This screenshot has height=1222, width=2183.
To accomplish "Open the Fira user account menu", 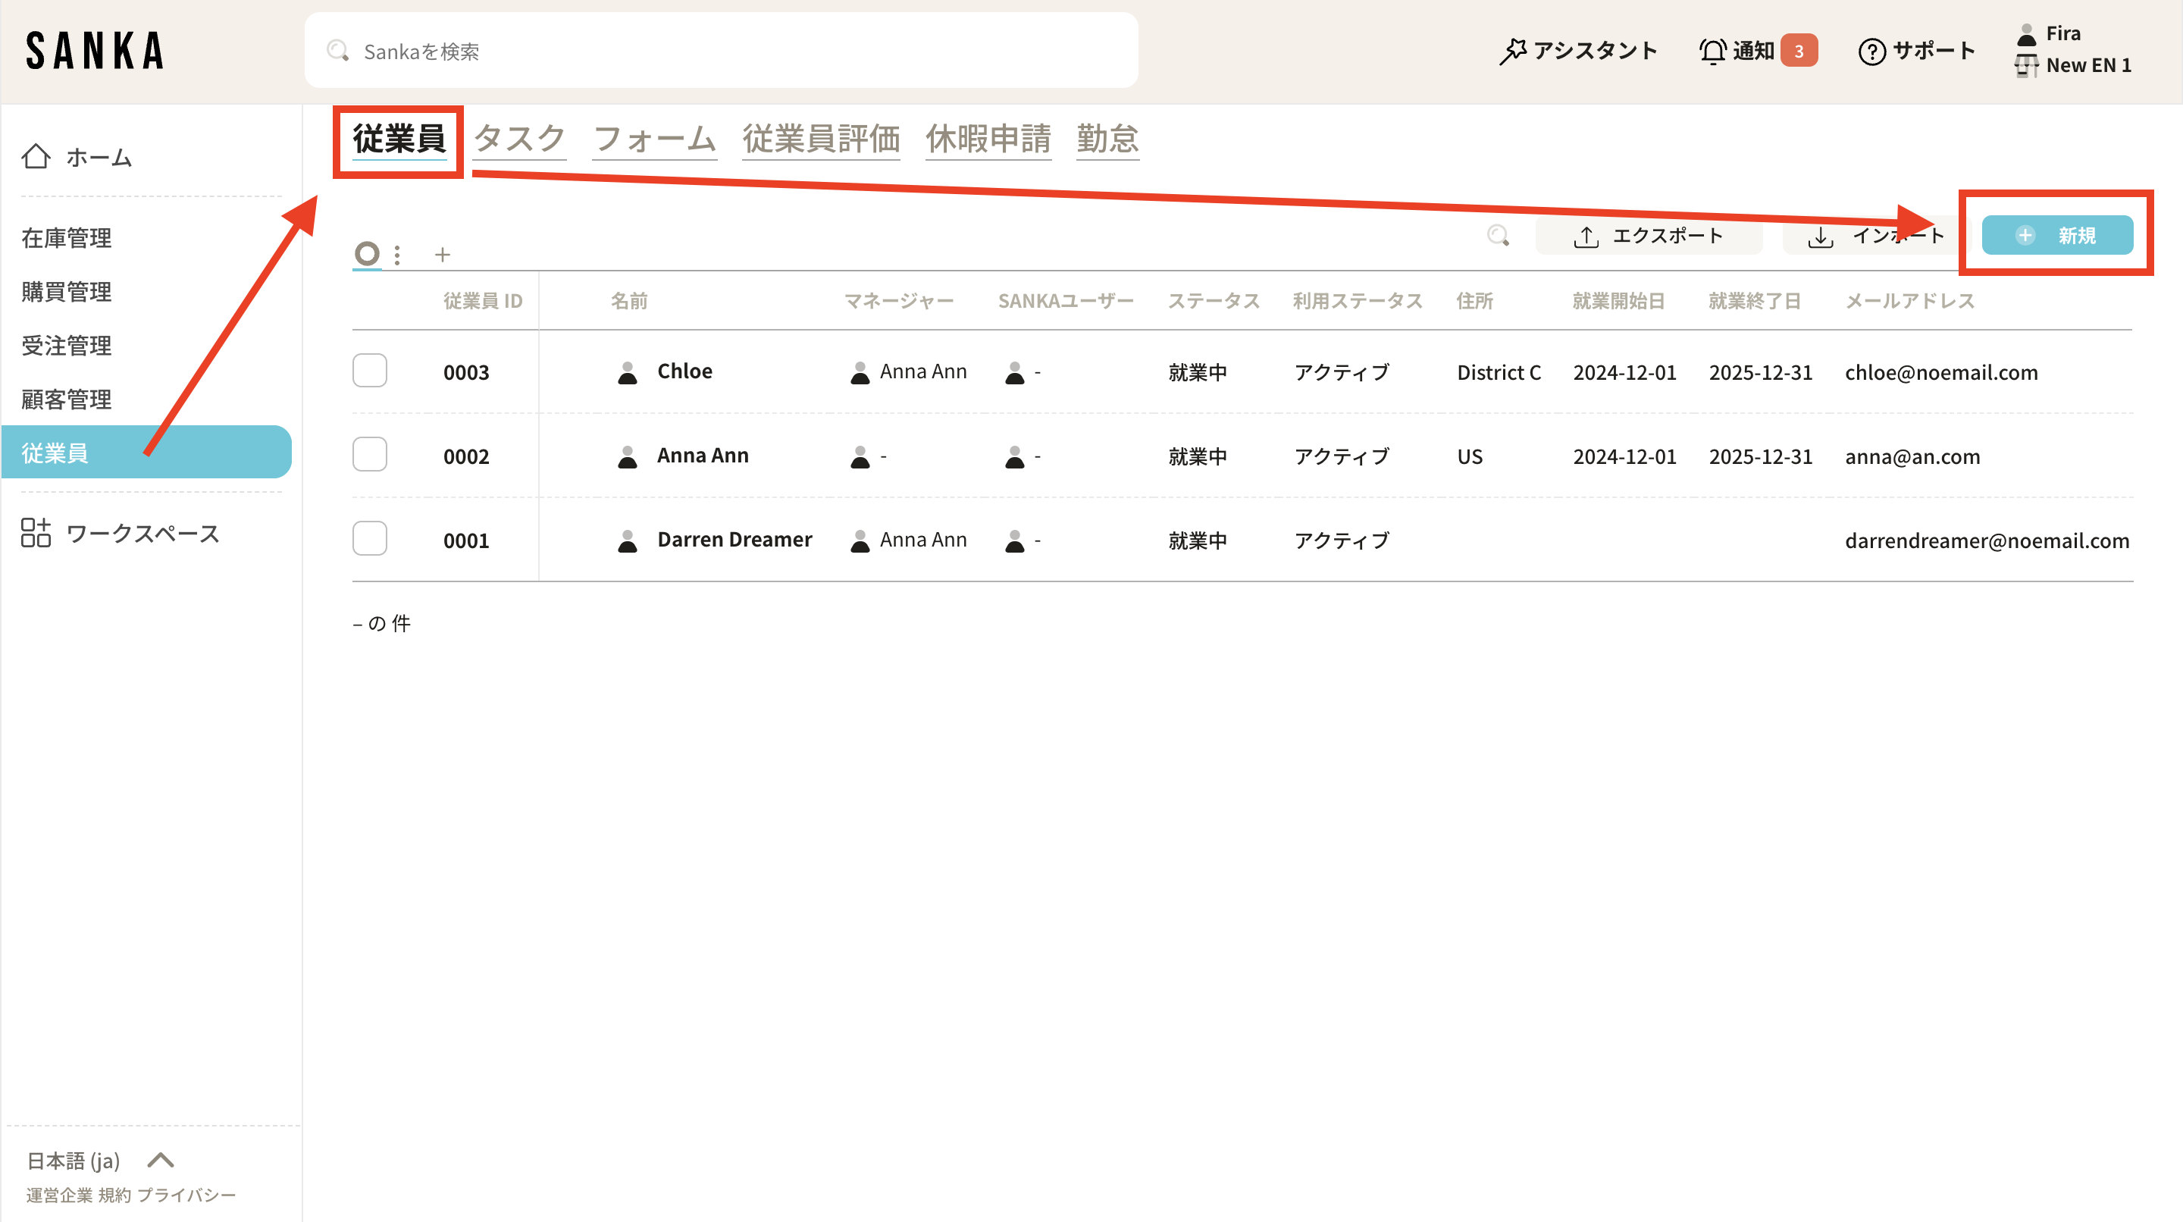I will pos(2061,34).
